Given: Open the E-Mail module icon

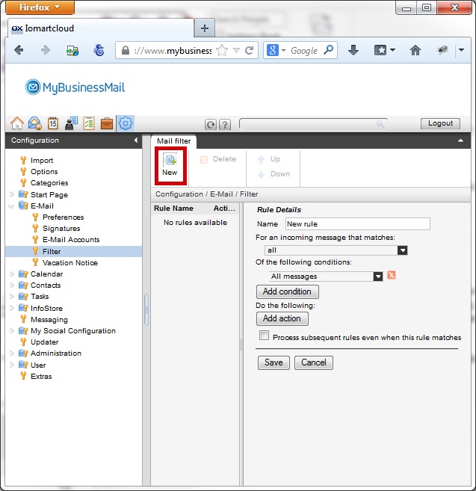Looking at the screenshot, I should point(34,123).
